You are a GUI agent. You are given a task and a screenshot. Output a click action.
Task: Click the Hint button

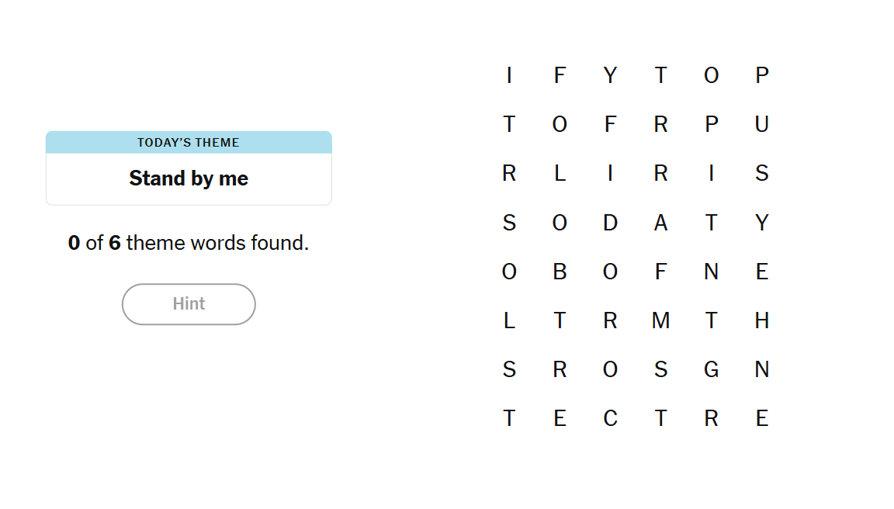click(x=189, y=304)
